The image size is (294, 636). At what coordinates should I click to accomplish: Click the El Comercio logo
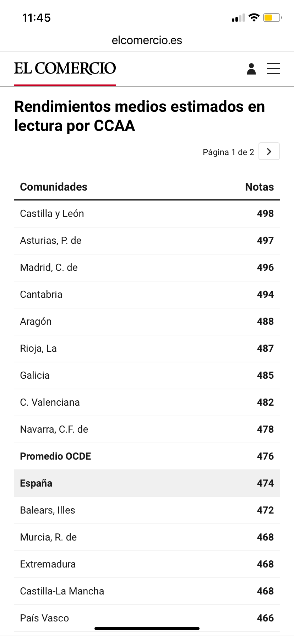point(65,68)
